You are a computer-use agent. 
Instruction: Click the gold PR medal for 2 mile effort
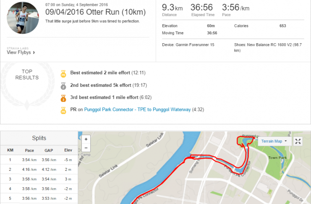tap(63, 73)
